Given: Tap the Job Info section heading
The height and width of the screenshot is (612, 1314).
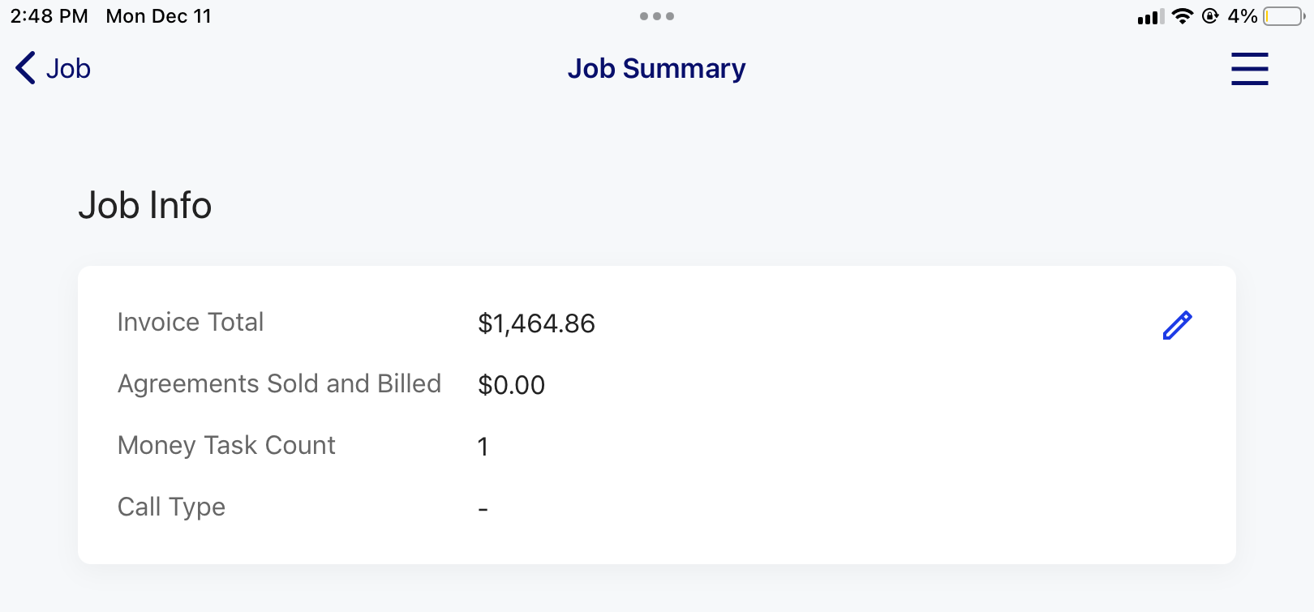Looking at the screenshot, I should pyautogui.click(x=144, y=205).
